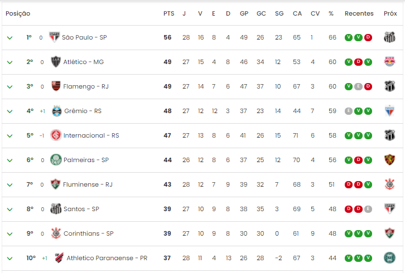Click the Recentes column header
The height and width of the screenshot is (273, 405).
tap(359, 13)
